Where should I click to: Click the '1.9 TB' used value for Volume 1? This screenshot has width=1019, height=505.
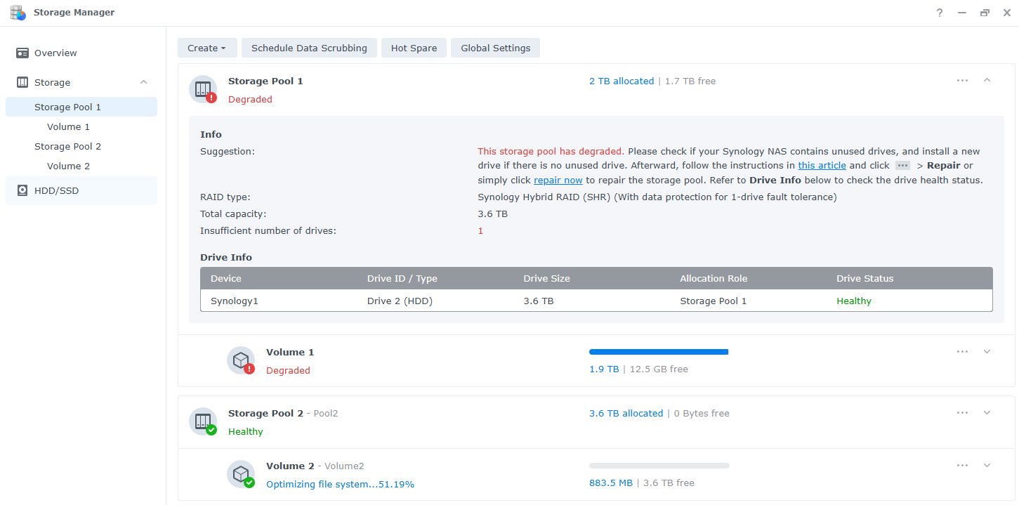[x=604, y=369]
